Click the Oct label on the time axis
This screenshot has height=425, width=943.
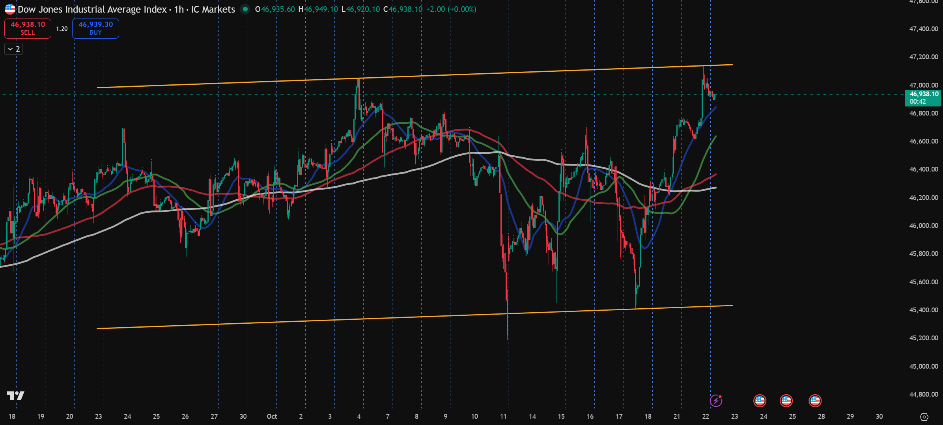click(272, 416)
